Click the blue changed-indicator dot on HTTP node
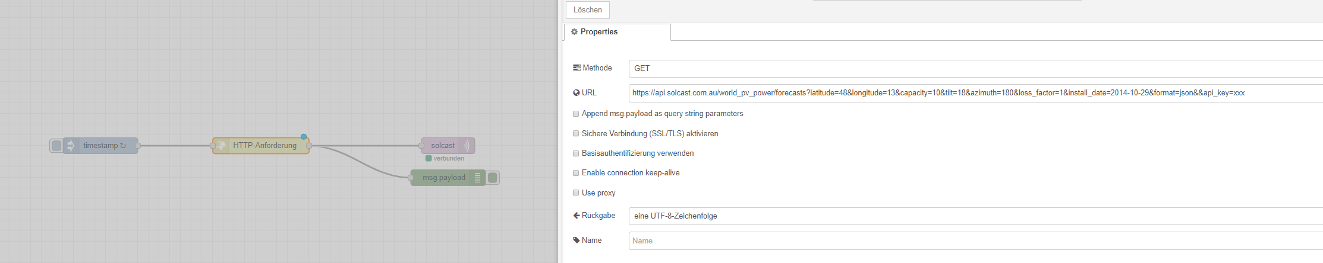Image resolution: width=1323 pixels, height=263 pixels. click(x=304, y=137)
